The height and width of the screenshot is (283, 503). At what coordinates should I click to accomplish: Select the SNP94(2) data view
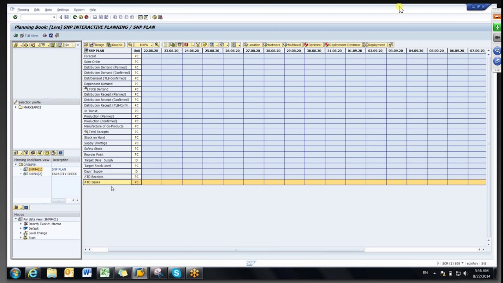(x=35, y=174)
